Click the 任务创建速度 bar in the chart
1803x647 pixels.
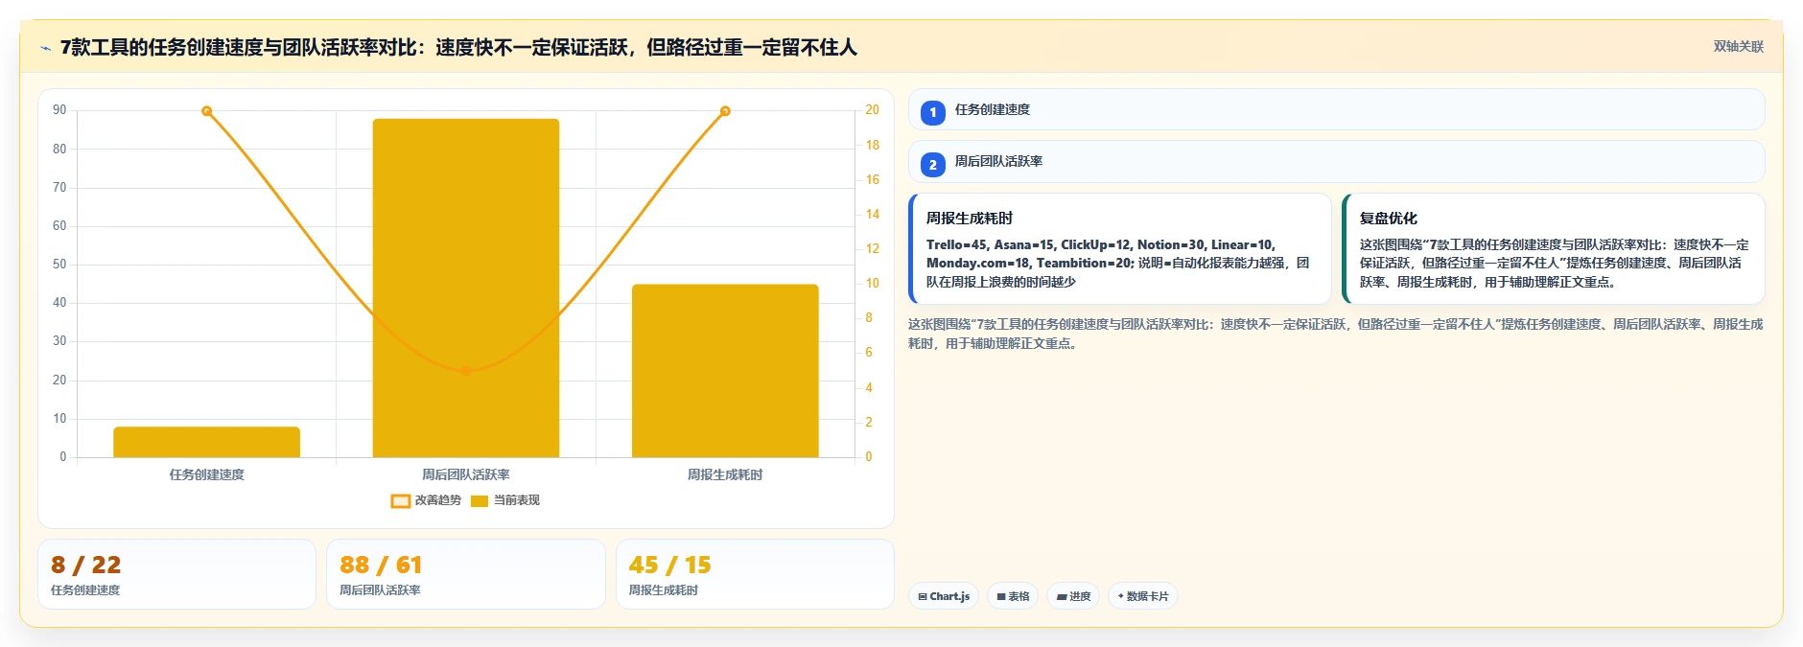point(206,442)
